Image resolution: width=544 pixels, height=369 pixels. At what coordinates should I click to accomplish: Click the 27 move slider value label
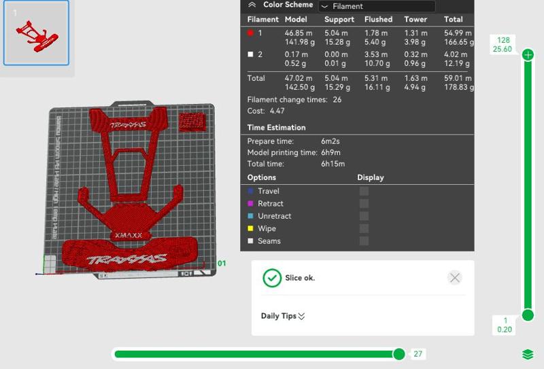point(418,354)
